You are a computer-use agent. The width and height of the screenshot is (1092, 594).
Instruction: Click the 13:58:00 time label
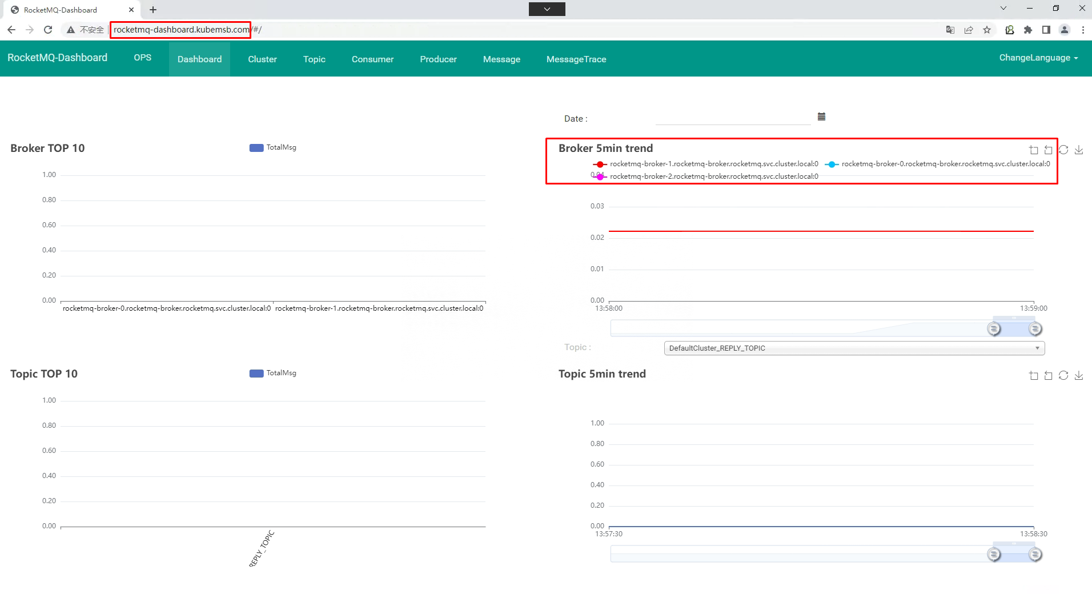pyautogui.click(x=609, y=308)
